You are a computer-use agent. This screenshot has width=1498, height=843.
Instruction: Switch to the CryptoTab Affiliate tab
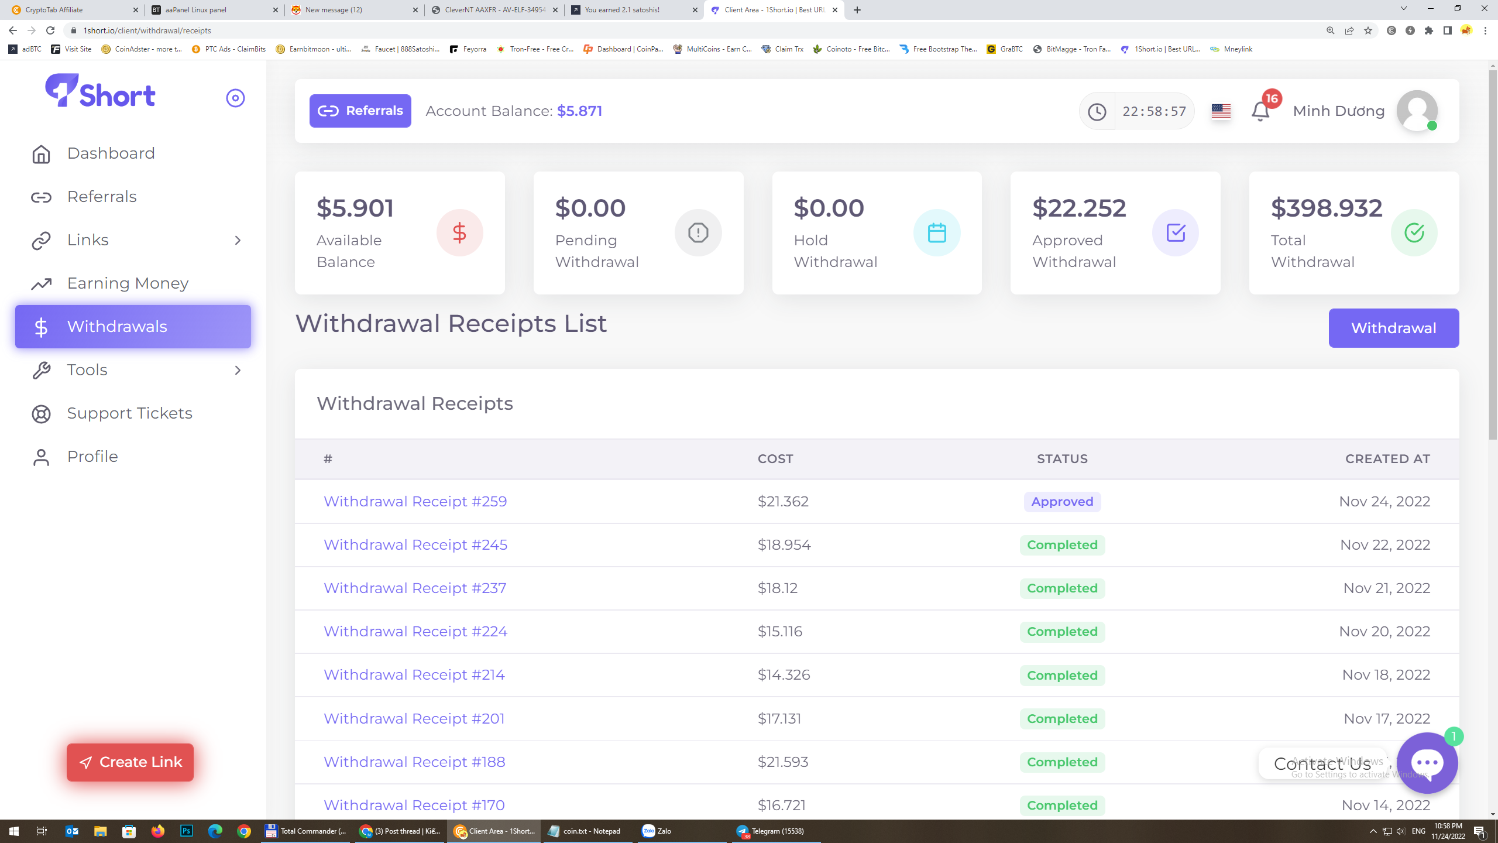click(73, 10)
